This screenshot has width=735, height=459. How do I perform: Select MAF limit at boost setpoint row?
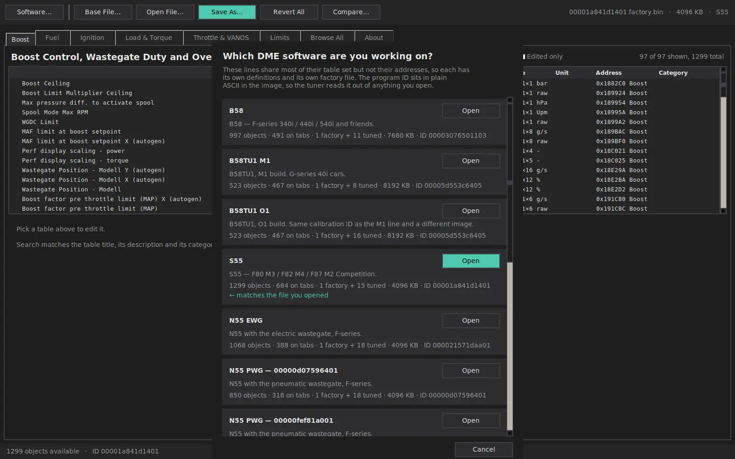coord(111,132)
